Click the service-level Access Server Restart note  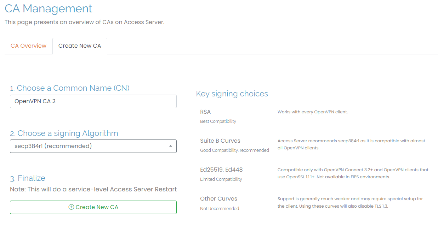[93, 189]
